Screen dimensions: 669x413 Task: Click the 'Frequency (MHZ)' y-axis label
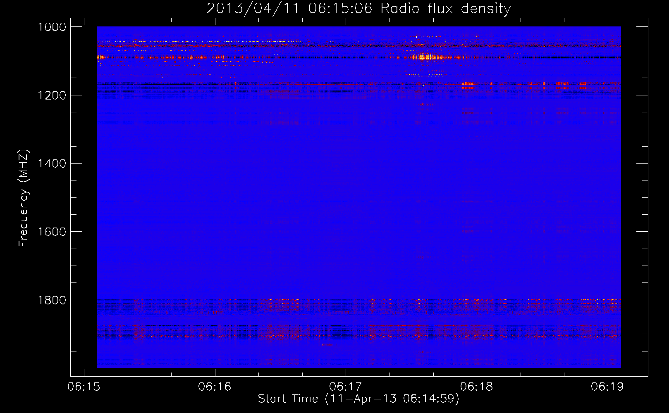click(x=24, y=198)
